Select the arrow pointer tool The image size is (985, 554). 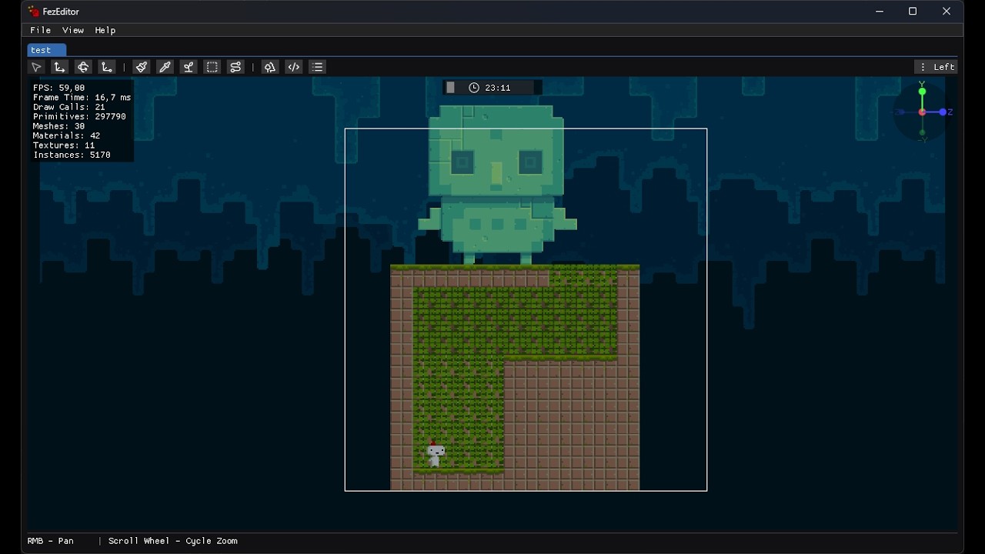[36, 67]
